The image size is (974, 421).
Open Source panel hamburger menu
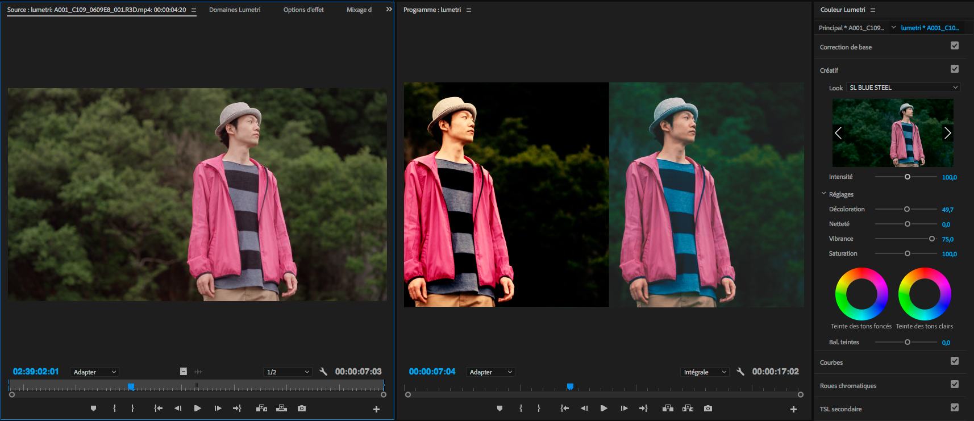tap(194, 10)
